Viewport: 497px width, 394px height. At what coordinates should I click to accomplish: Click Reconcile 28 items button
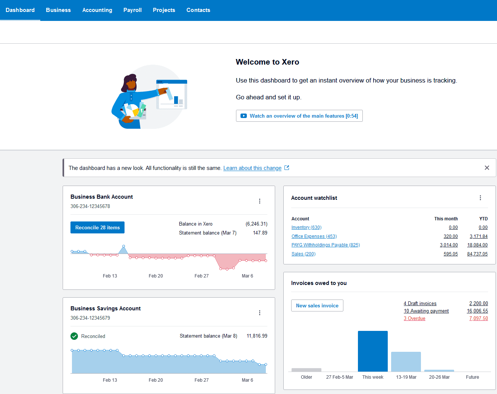(x=98, y=227)
